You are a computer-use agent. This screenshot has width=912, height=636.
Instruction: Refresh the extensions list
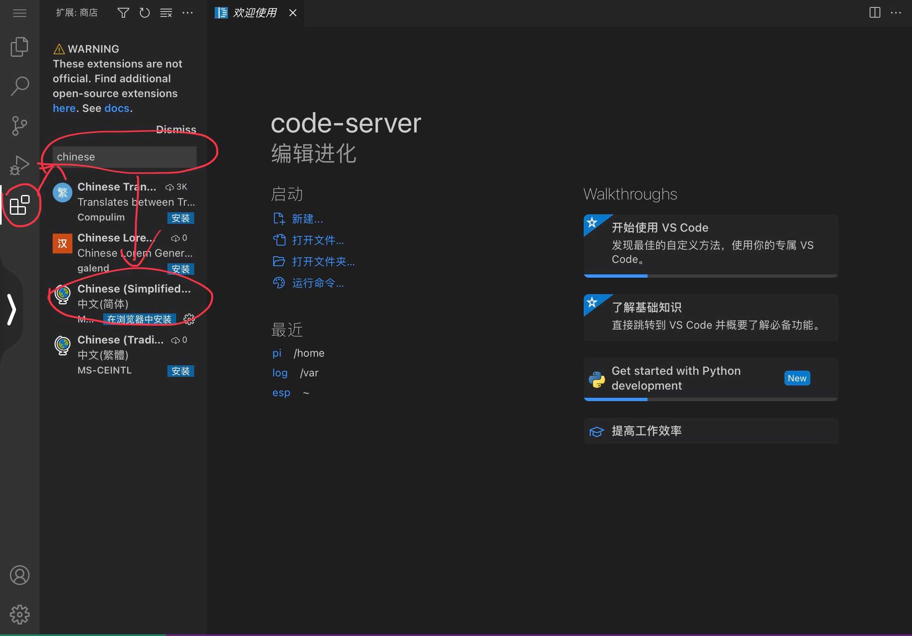point(144,13)
